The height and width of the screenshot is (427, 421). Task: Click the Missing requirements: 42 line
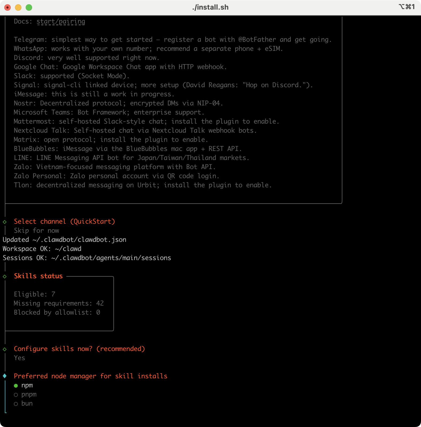59,303
